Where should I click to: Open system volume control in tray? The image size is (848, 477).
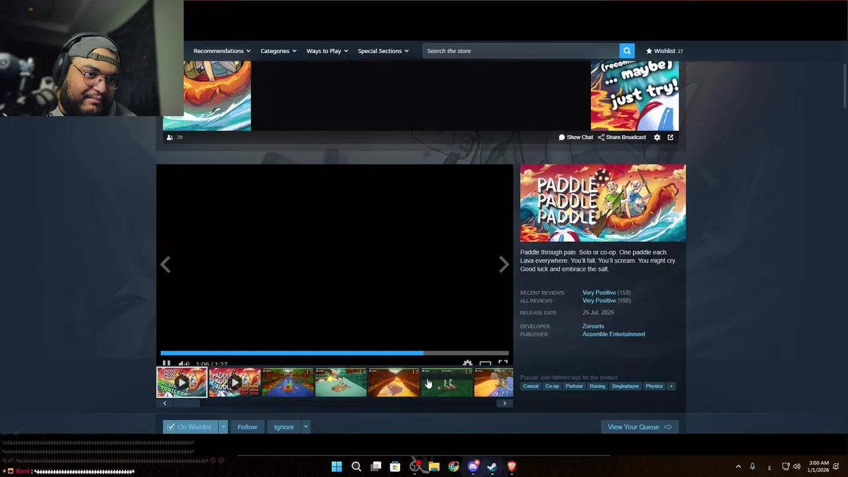[x=796, y=466]
